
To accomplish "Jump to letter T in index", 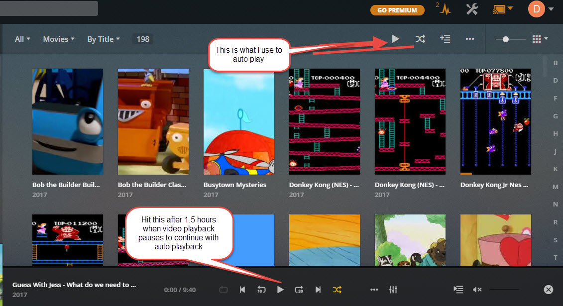I will 556,258.
